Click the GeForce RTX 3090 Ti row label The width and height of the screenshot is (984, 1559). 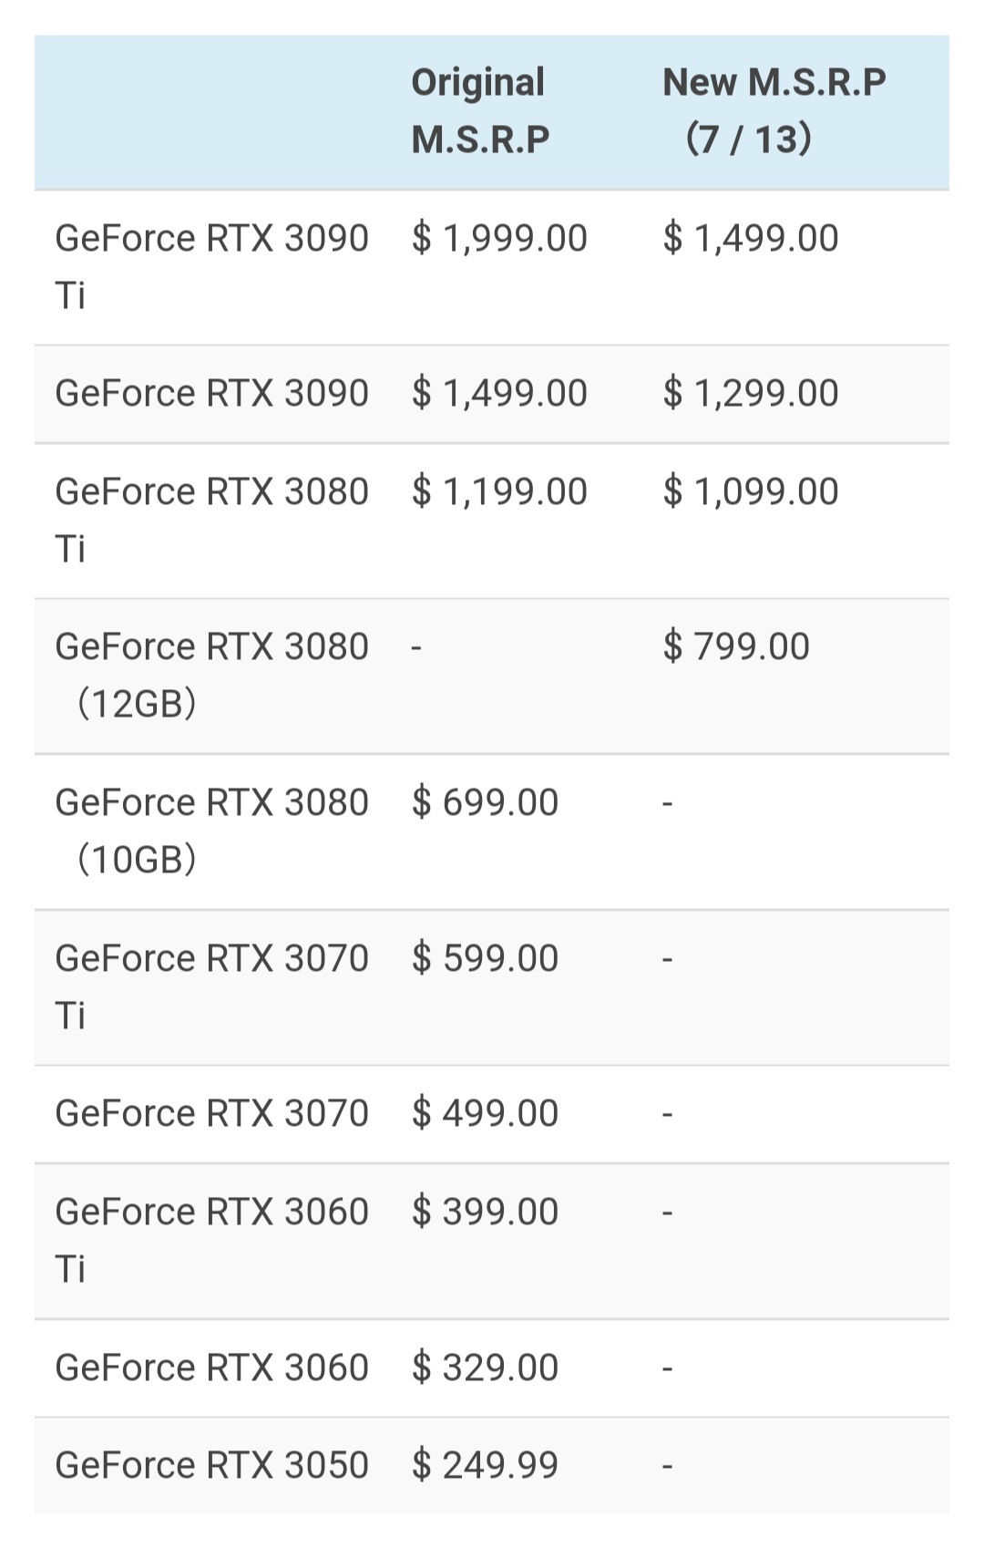211,266
